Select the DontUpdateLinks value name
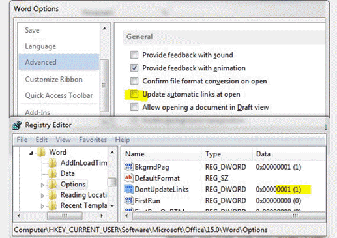This screenshot has width=337, height=238. coord(162,190)
